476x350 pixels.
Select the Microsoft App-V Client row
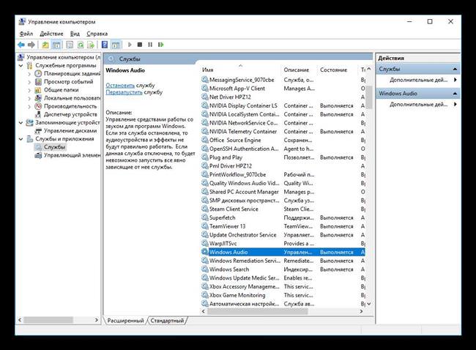pyautogui.click(x=283, y=89)
